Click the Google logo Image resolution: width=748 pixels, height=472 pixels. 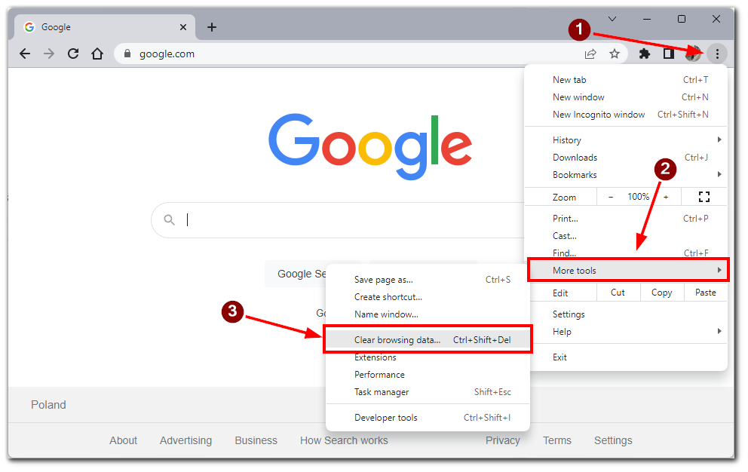click(x=370, y=146)
